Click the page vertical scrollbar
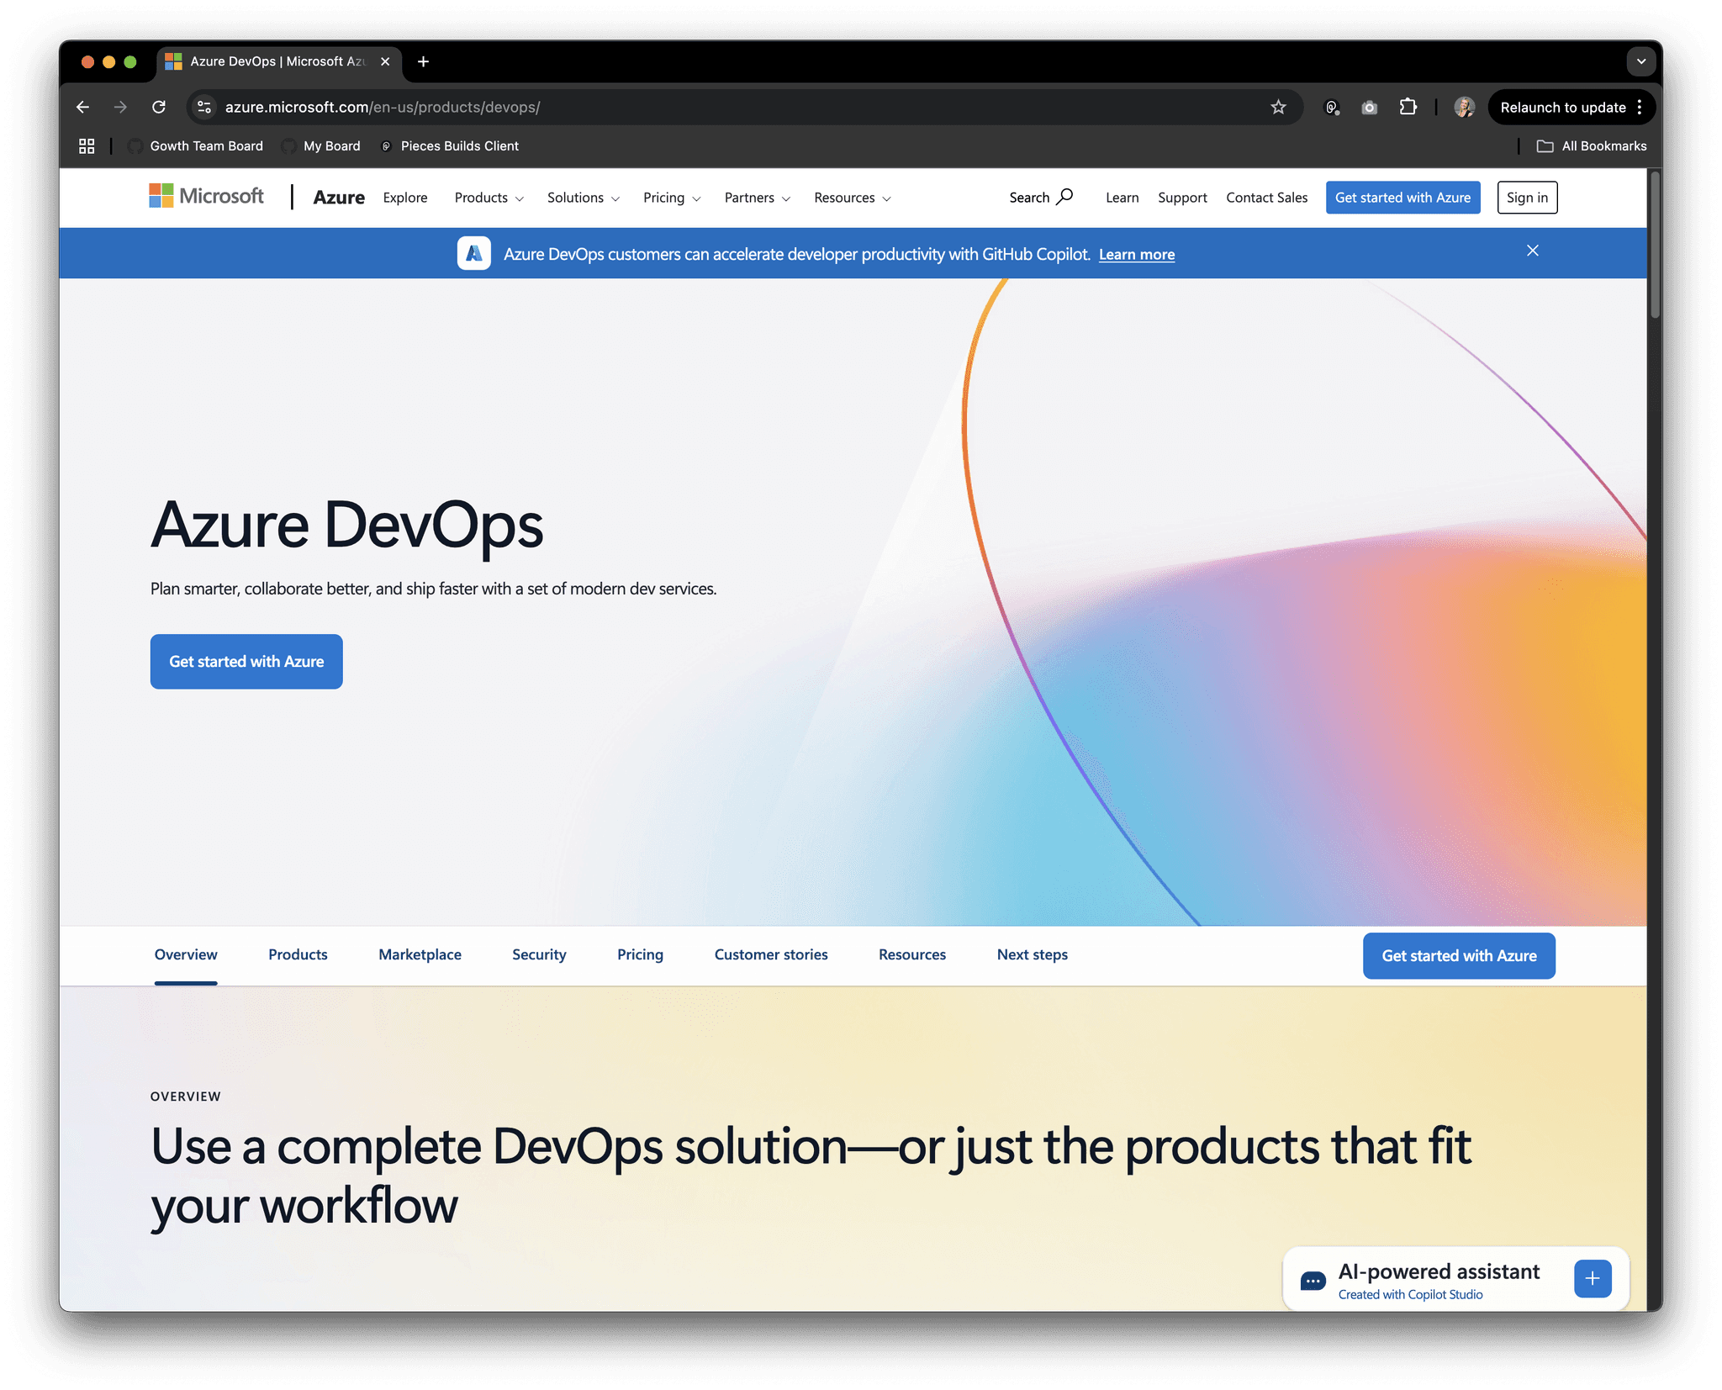 point(1655,244)
